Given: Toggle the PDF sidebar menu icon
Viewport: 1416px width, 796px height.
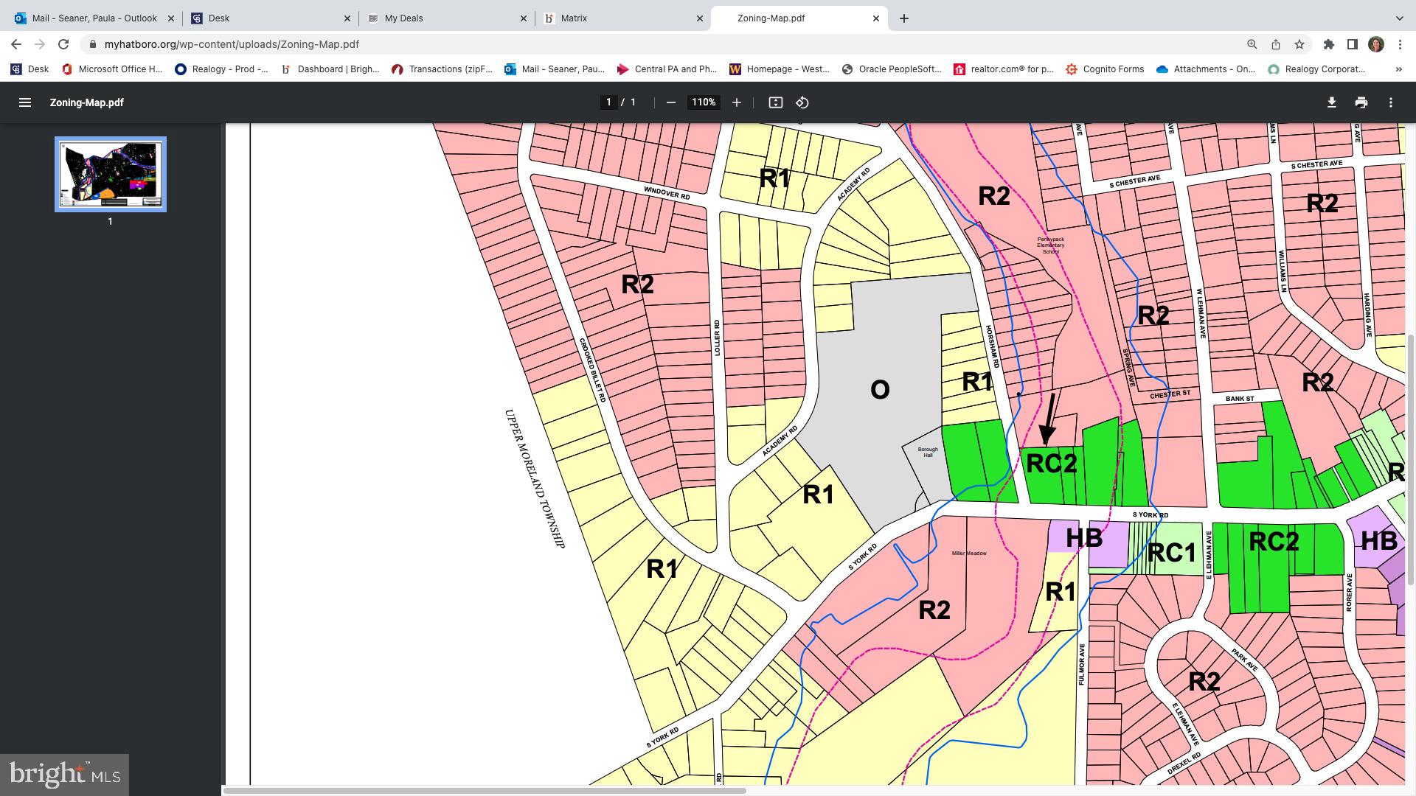Looking at the screenshot, I should pos(24,102).
